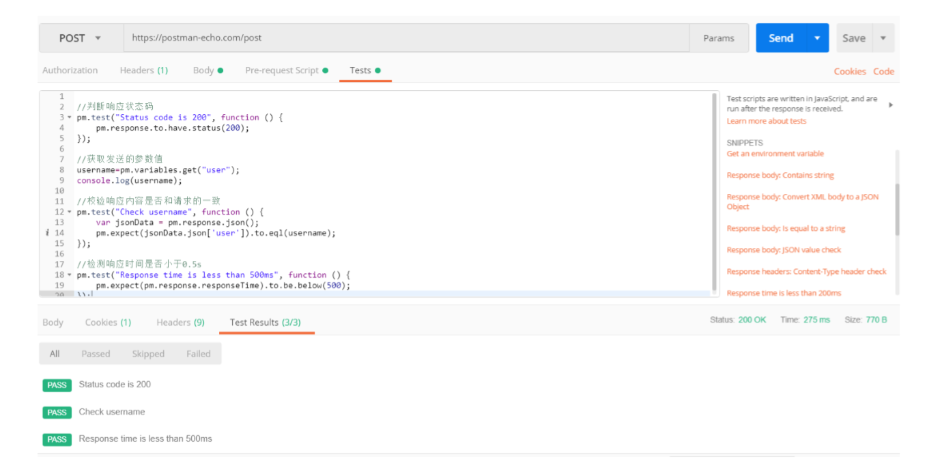Click the snippets list scrollbar
This screenshot has height=474, width=942.
(897, 208)
